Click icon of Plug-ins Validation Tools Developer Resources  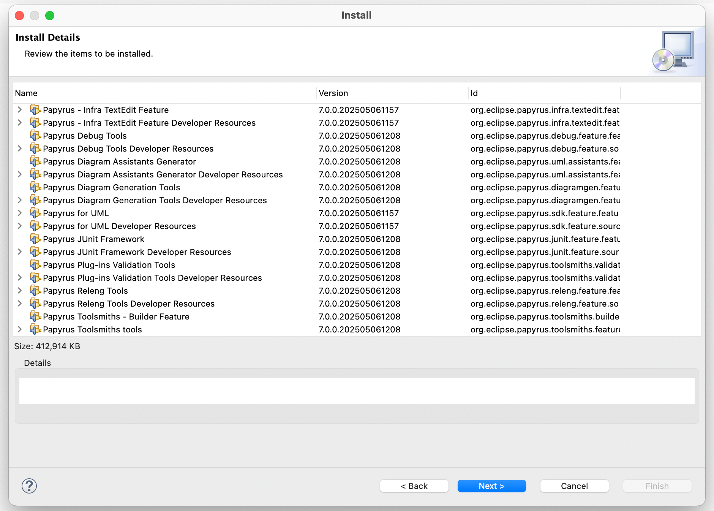click(35, 278)
